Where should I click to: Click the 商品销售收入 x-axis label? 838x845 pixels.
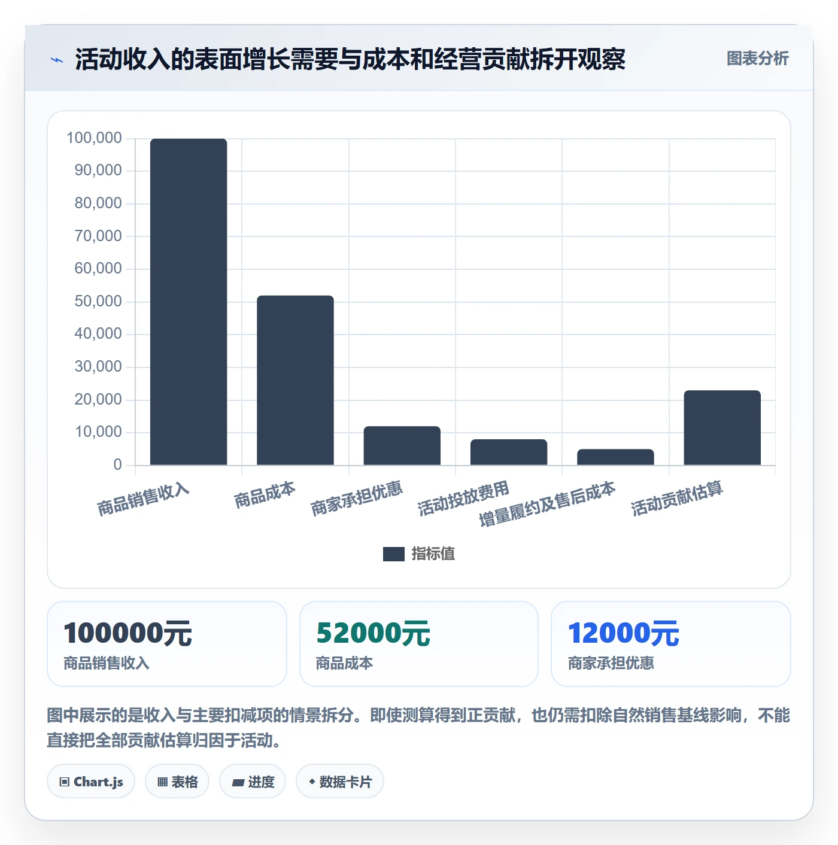click(144, 499)
